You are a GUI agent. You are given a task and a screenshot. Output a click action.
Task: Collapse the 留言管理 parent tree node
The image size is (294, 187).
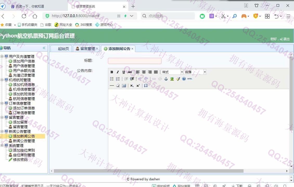click(x=2, y=117)
